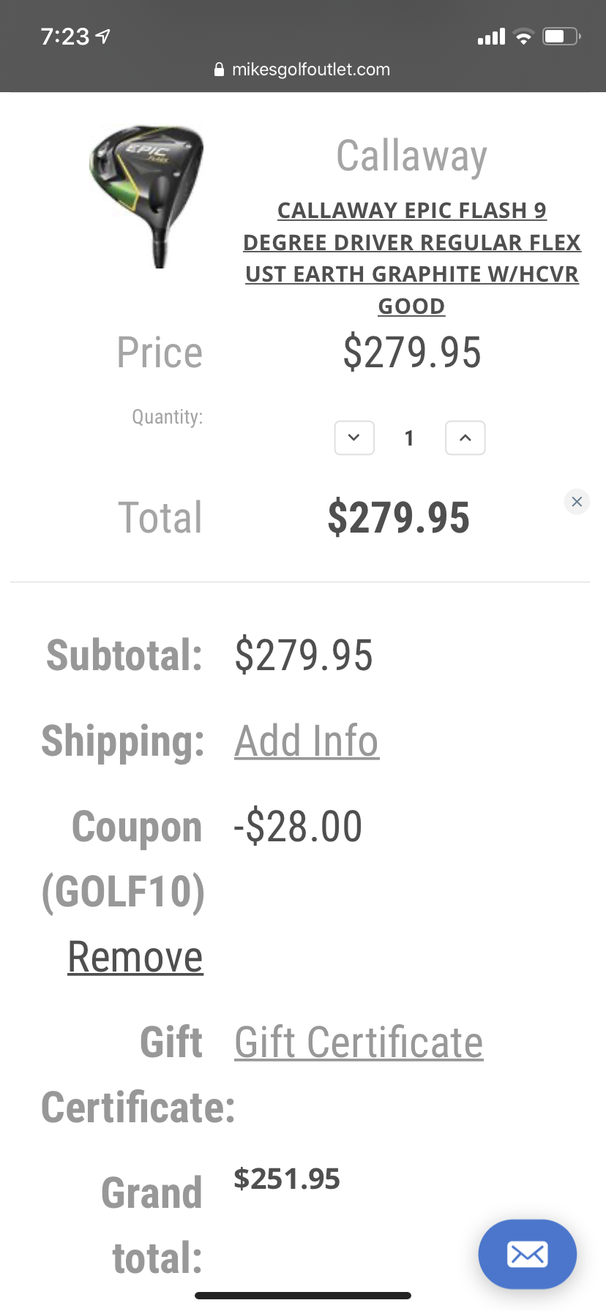Tap the Wi-Fi status icon
This screenshot has height=1311, width=606.
click(523, 37)
